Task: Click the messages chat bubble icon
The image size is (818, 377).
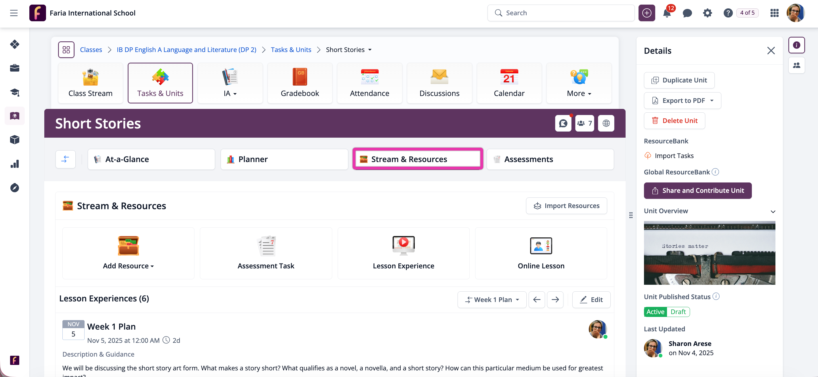Action: tap(687, 13)
